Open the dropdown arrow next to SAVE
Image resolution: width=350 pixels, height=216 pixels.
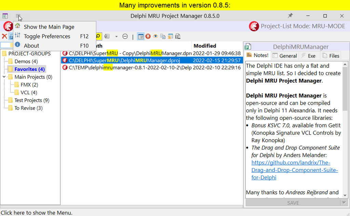click(344, 203)
